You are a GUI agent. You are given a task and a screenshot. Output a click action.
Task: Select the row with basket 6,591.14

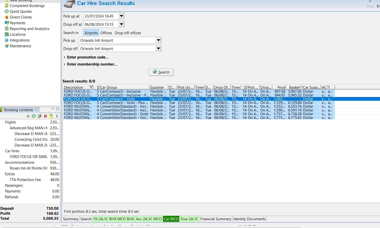pos(199,110)
